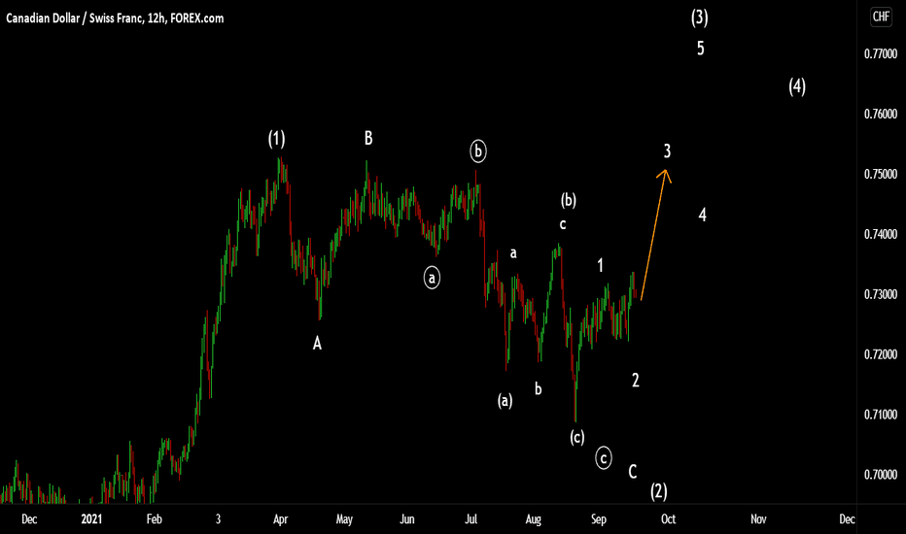Select the (4) wave label near November
Image resolution: width=906 pixels, height=534 pixels.
[797, 86]
